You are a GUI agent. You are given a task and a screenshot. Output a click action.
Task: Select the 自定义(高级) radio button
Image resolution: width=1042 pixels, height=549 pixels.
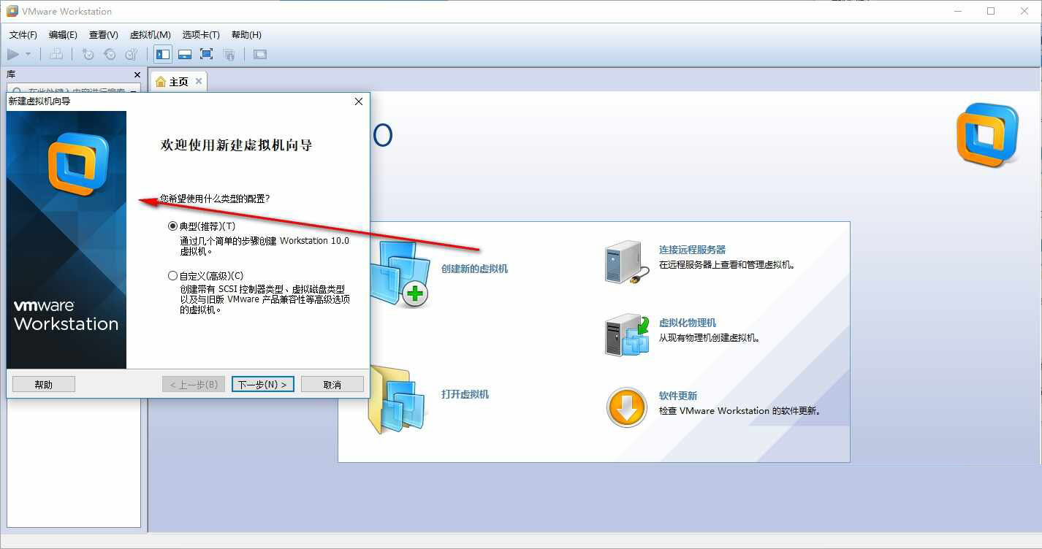172,276
